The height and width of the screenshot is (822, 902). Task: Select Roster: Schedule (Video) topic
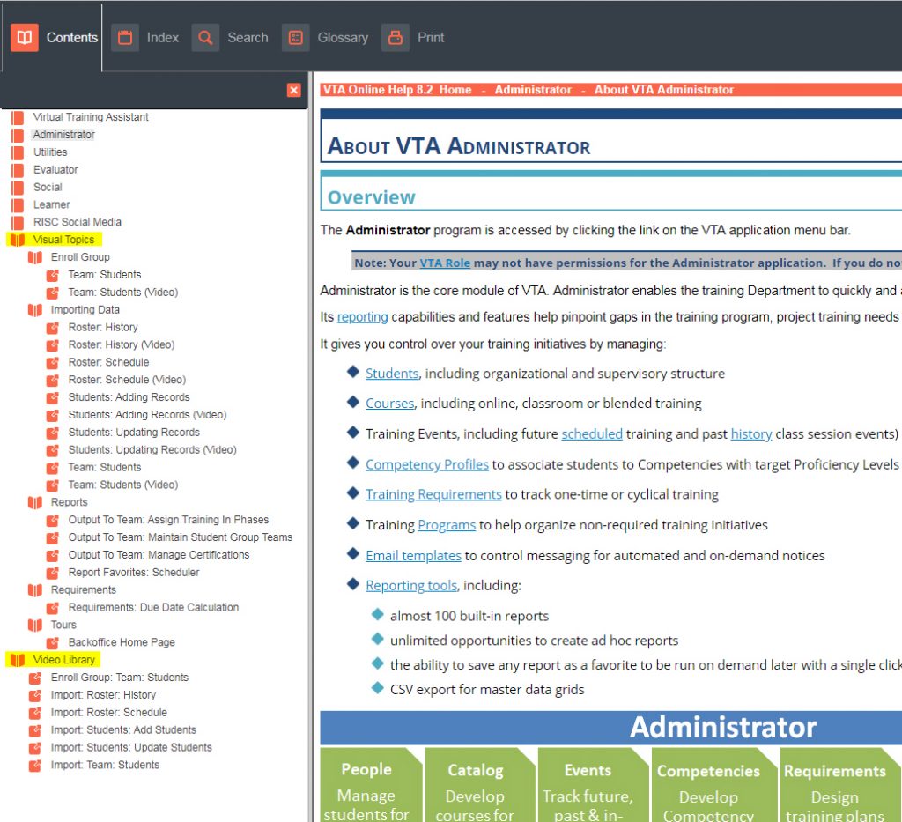[127, 380]
